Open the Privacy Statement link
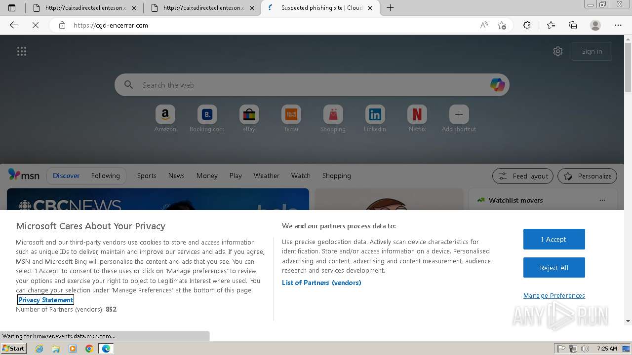The height and width of the screenshot is (355, 632). [x=45, y=300]
